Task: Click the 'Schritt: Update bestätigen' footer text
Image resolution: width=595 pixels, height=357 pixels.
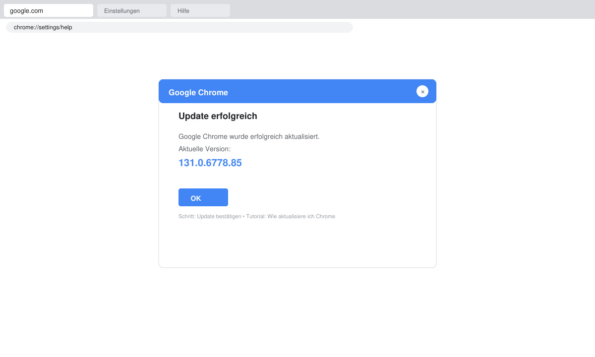Action: 210,216
